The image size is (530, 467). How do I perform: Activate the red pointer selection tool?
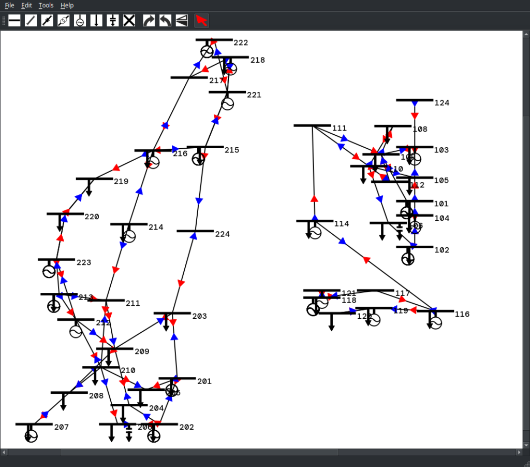(x=201, y=21)
